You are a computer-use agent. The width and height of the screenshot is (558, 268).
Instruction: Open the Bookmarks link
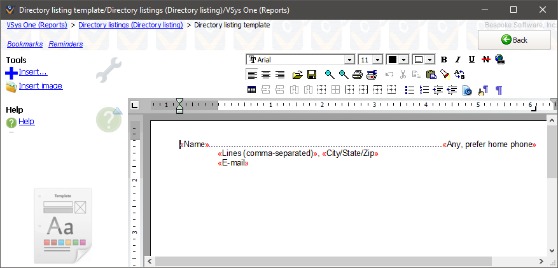[x=25, y=44]
